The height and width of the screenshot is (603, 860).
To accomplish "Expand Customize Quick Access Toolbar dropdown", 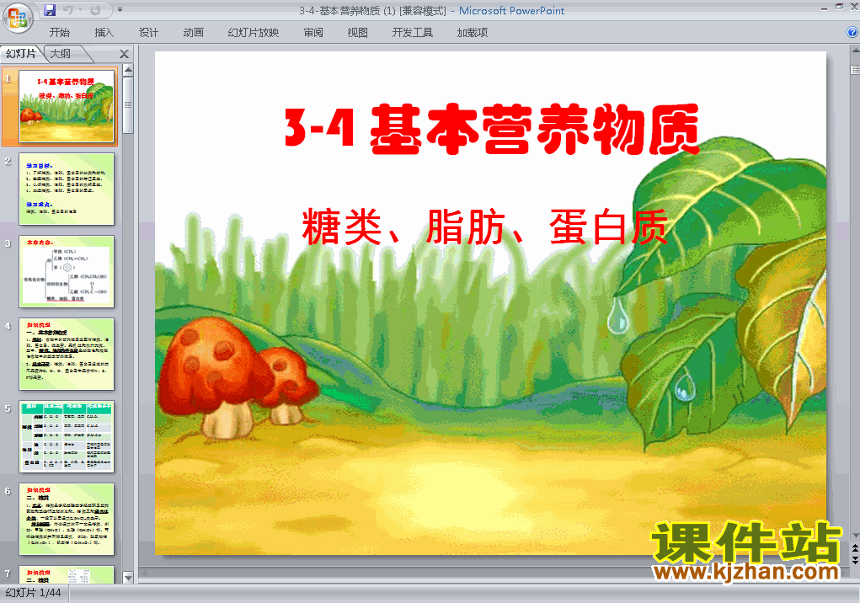I will [120, 10].
